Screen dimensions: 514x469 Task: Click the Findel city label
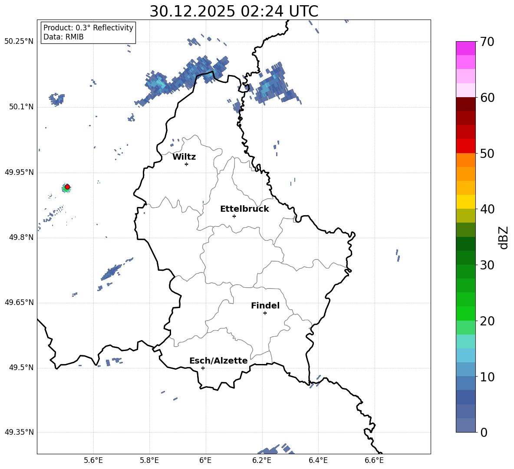[x=265, y=305]
